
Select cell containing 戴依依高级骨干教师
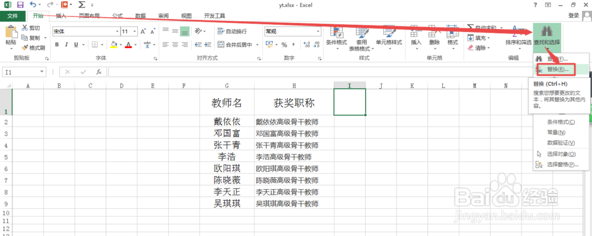(294, 121)
